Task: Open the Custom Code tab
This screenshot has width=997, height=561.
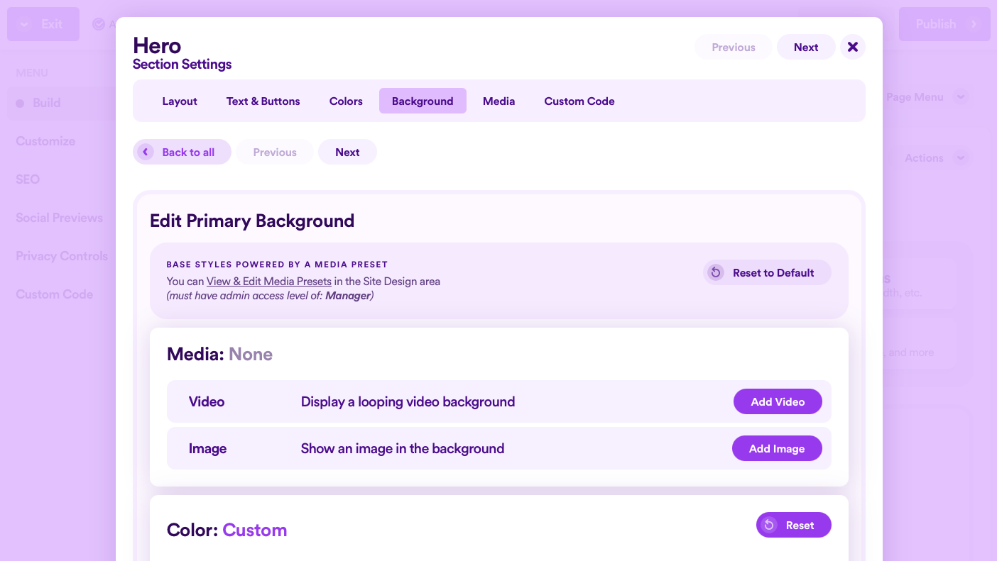Action: click(579, 101)
